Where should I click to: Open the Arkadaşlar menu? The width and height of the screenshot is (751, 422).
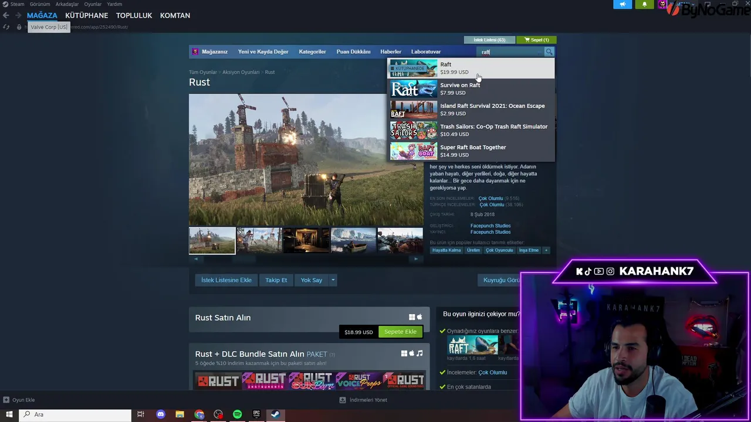coord(67,4)
